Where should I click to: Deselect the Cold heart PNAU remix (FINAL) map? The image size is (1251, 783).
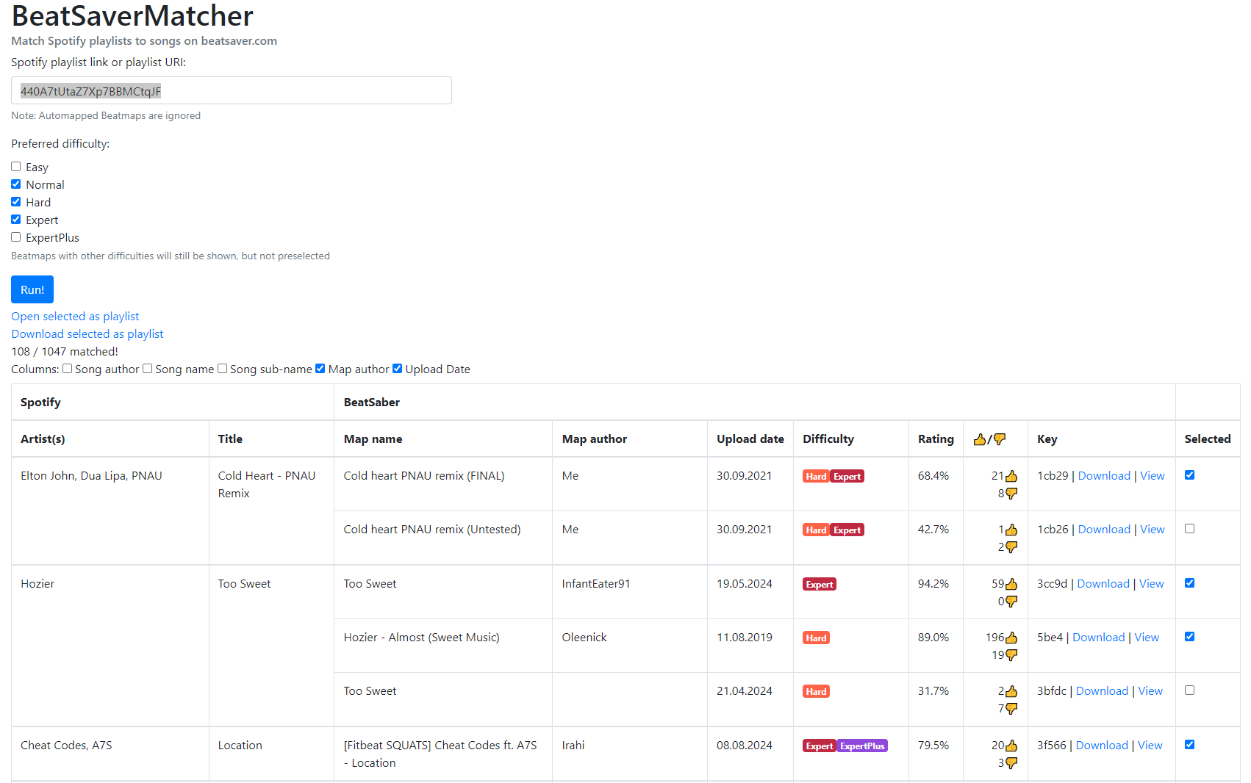tap(1189, 475)
